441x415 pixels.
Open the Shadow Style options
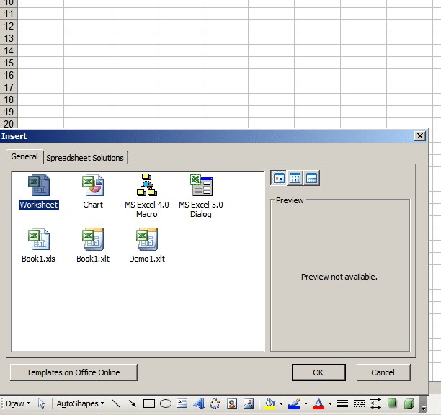[392, 403]
